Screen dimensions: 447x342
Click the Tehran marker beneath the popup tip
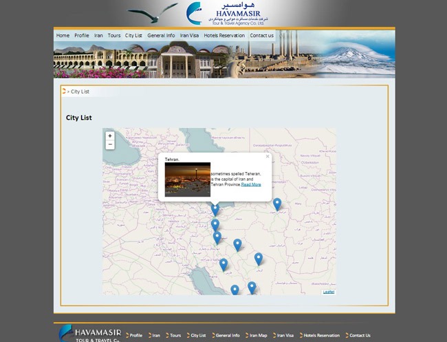click(215, 209)
